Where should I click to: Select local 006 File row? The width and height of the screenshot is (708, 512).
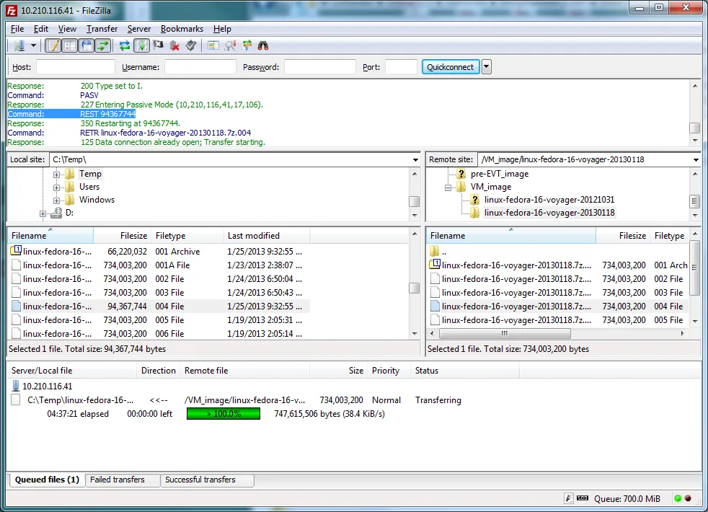click(159, 334)
